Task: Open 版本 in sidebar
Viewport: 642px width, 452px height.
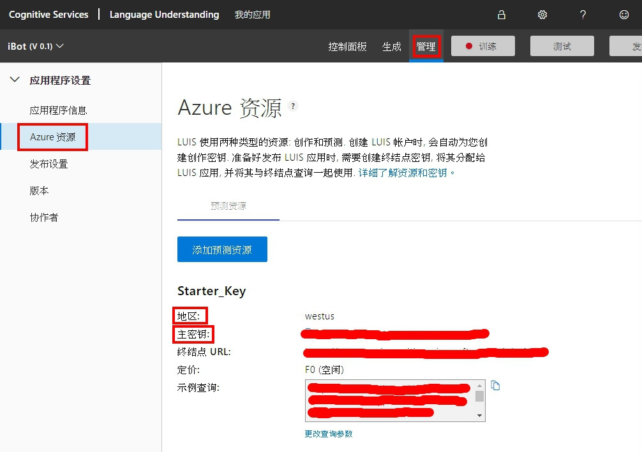Action: tap(40, 191)
